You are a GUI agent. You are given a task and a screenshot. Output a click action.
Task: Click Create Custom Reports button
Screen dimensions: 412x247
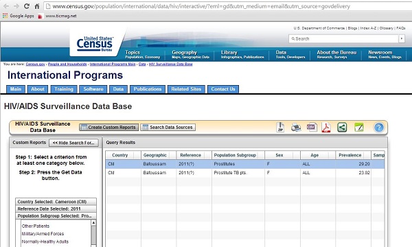(108, 128)
